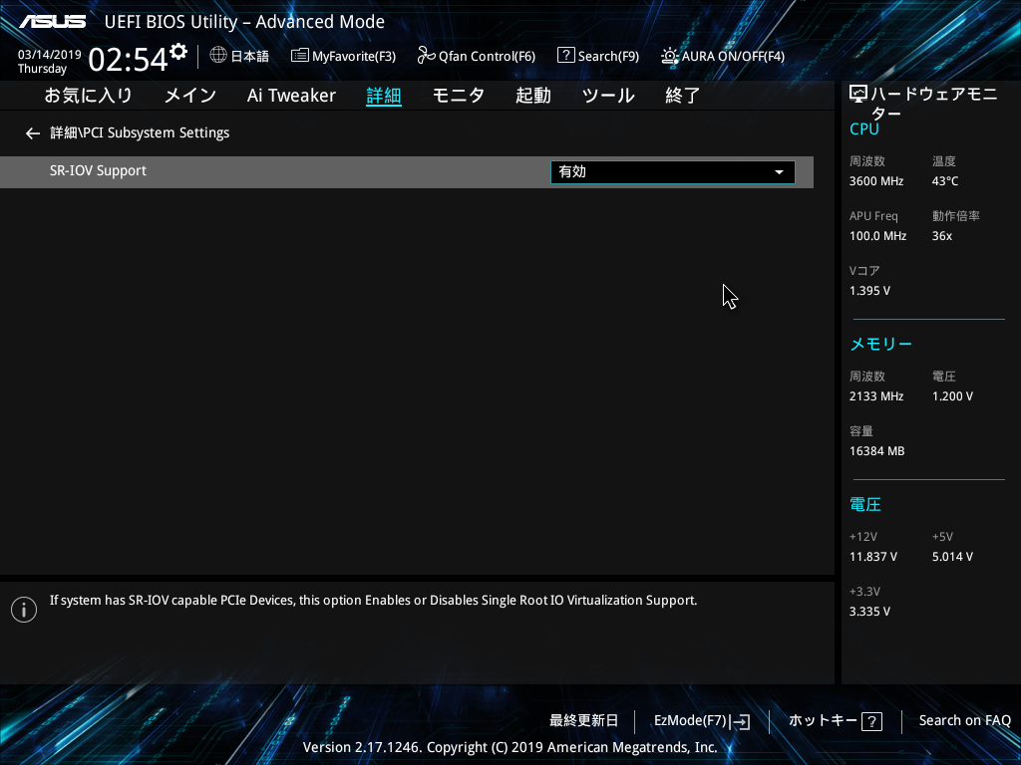Switch to 起動 tab
The image size is (1021, 765).
pyautogui.click(x=533, y=96)
